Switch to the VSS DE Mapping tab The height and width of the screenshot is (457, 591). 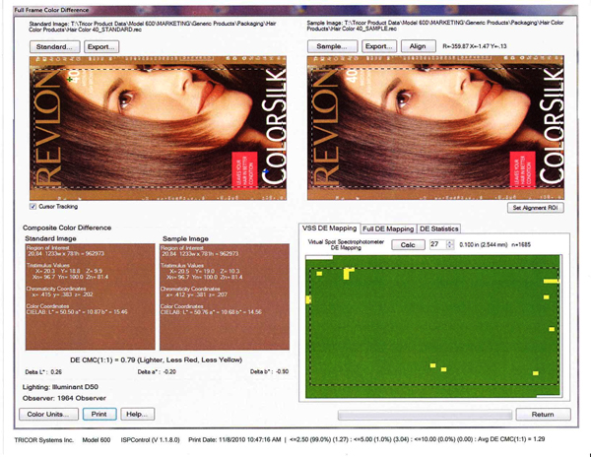tap(330, 228)
